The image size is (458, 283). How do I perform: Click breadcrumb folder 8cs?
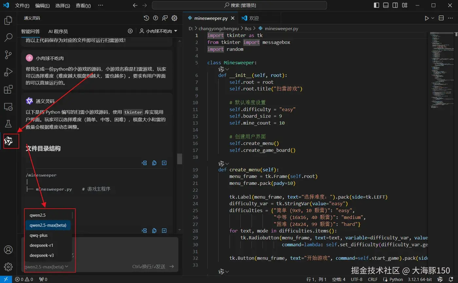click(248, 28)
